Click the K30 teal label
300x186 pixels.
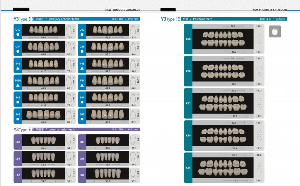point(188,71)
